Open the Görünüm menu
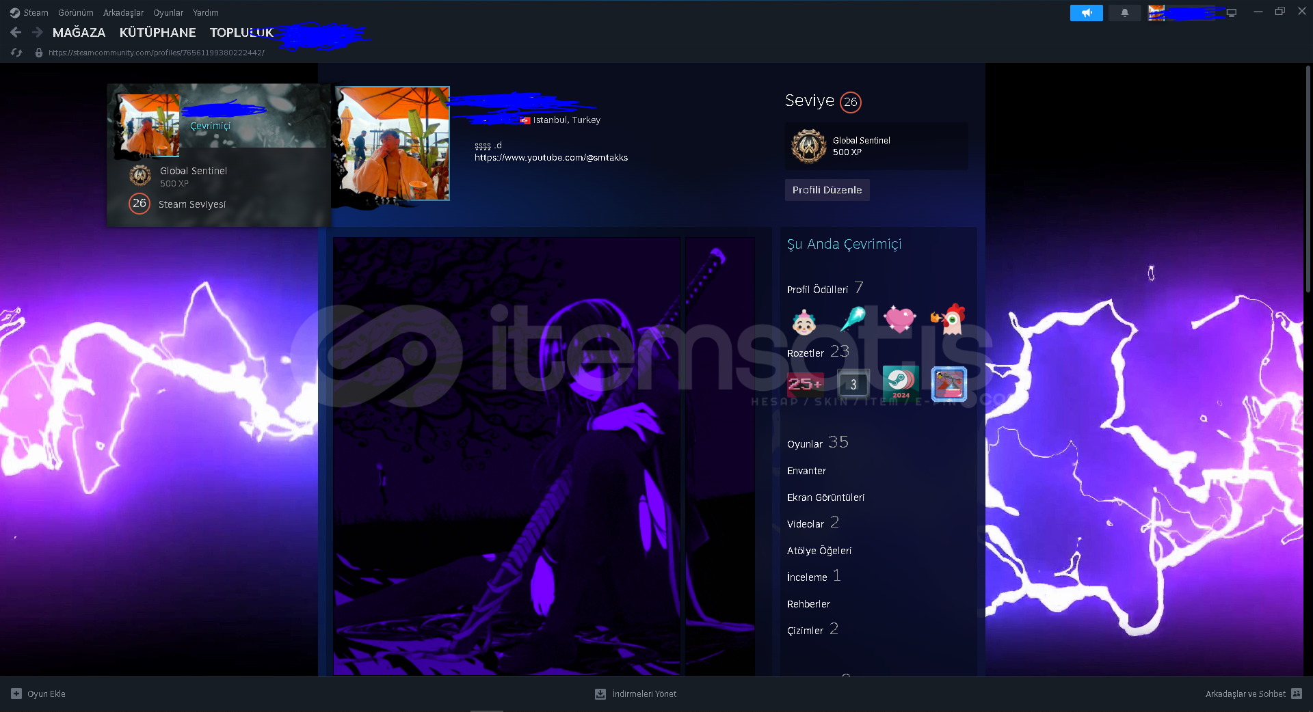The width and height of the screenshot is (1313, 712). pos(75,12)
